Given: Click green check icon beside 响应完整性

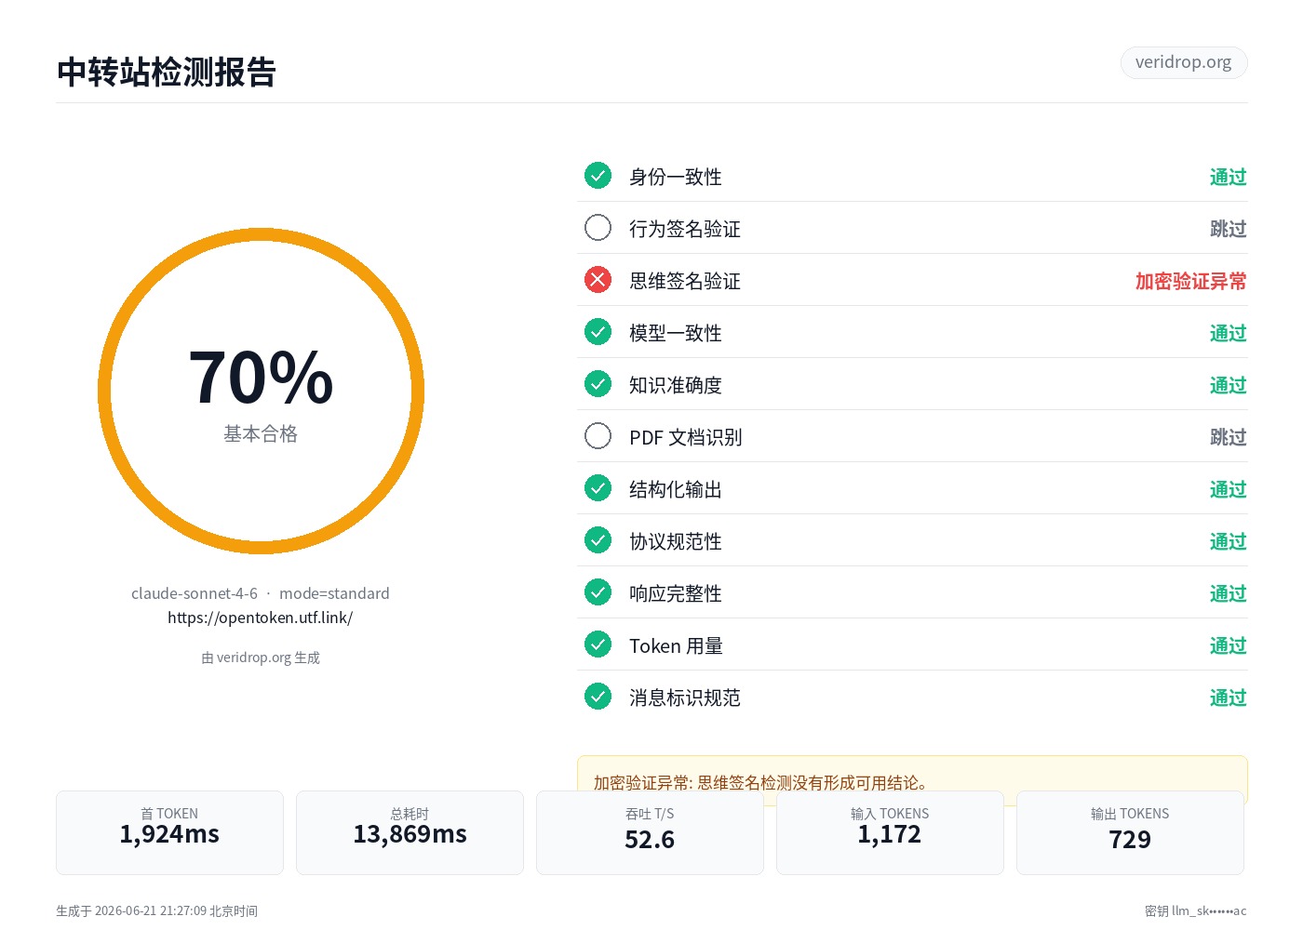Looking at the screenshot, I should [598, 592].
